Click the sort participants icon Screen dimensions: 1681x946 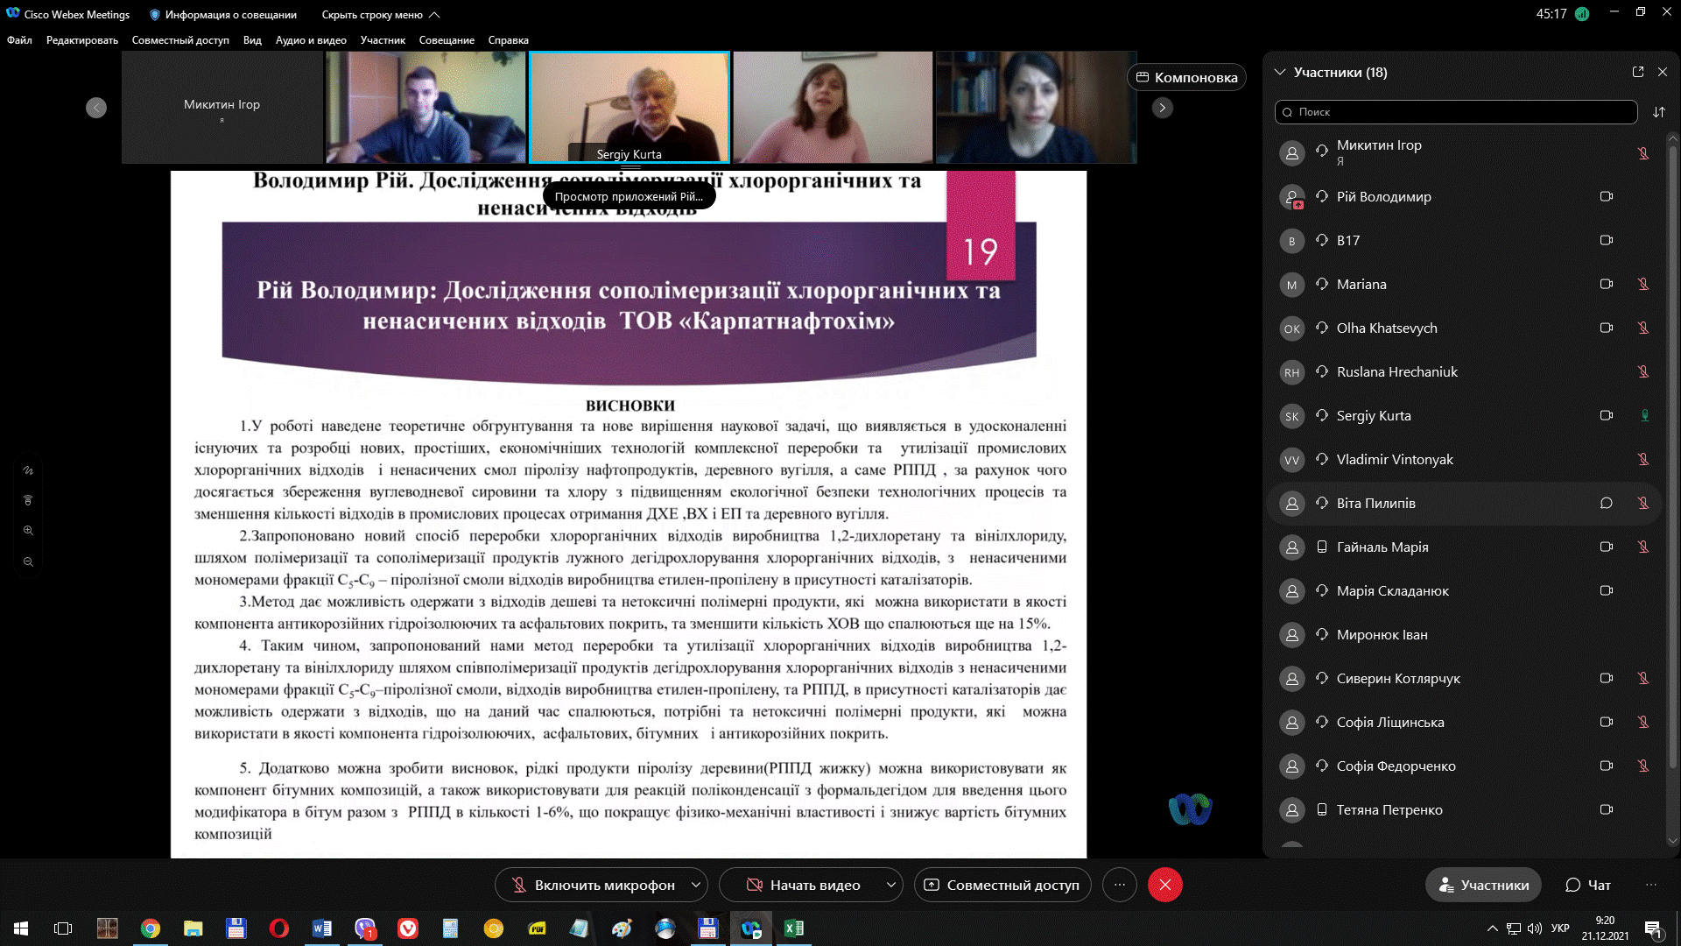point(1659,112)
